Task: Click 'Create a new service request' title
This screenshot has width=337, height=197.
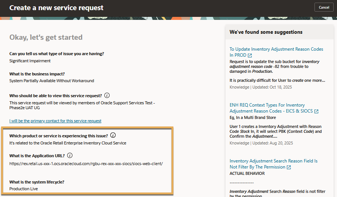Action: (56, 8)
